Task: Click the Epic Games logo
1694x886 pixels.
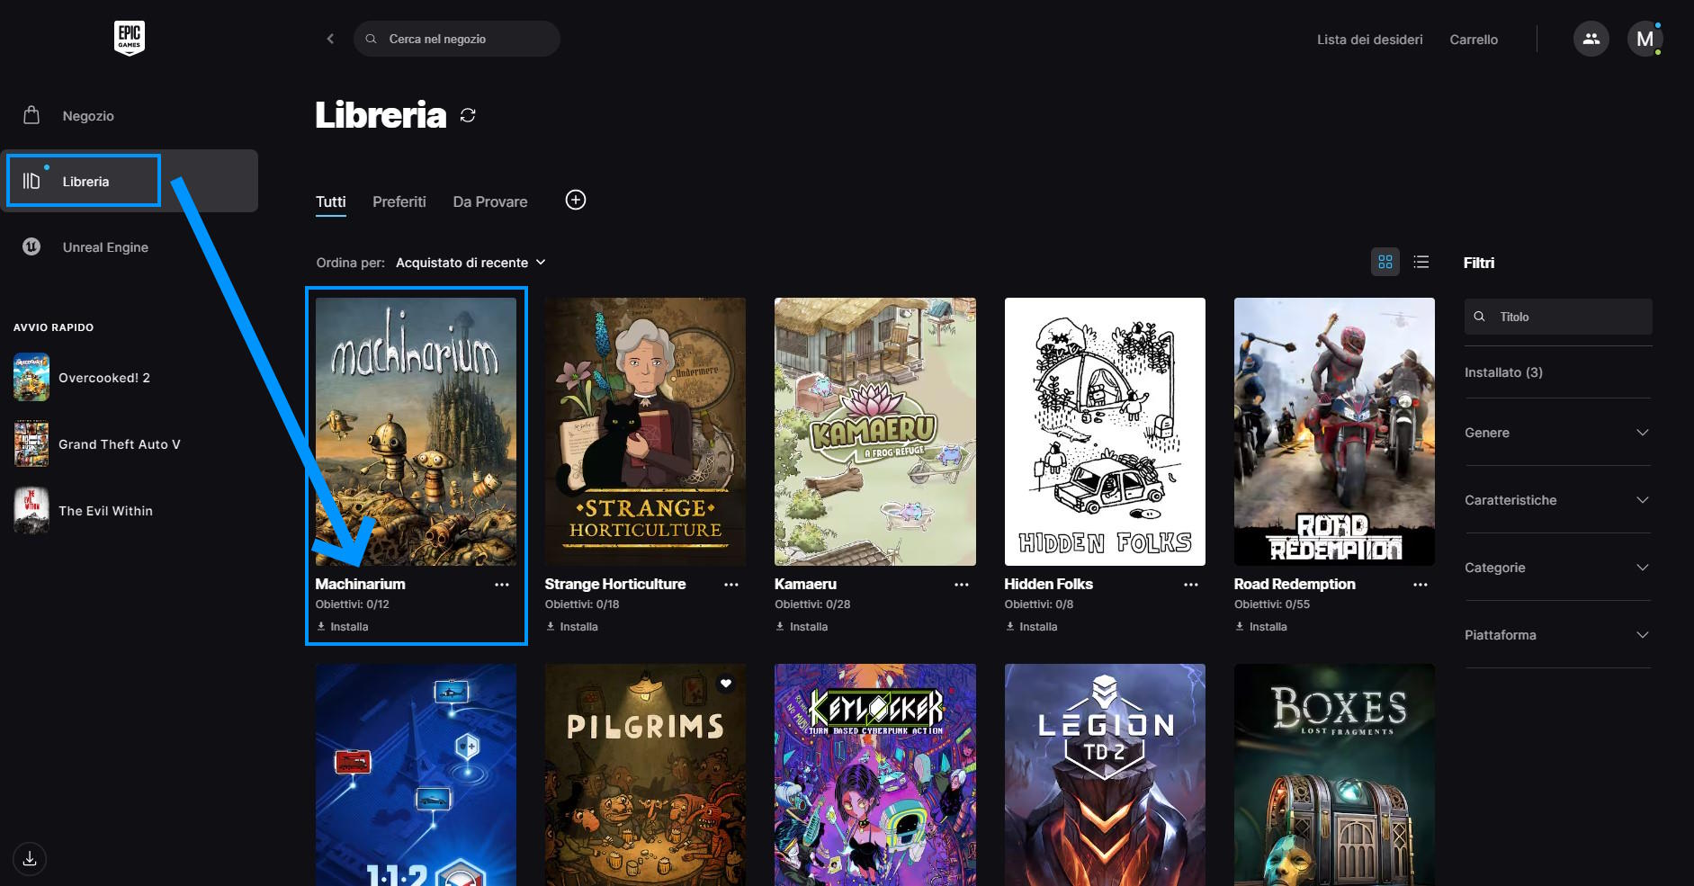Action: (x=130, y=38)
